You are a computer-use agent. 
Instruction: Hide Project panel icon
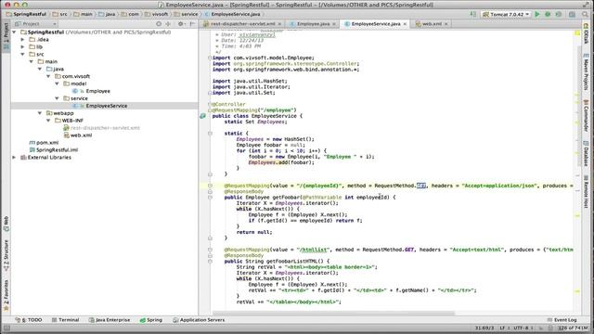point(192,24)
